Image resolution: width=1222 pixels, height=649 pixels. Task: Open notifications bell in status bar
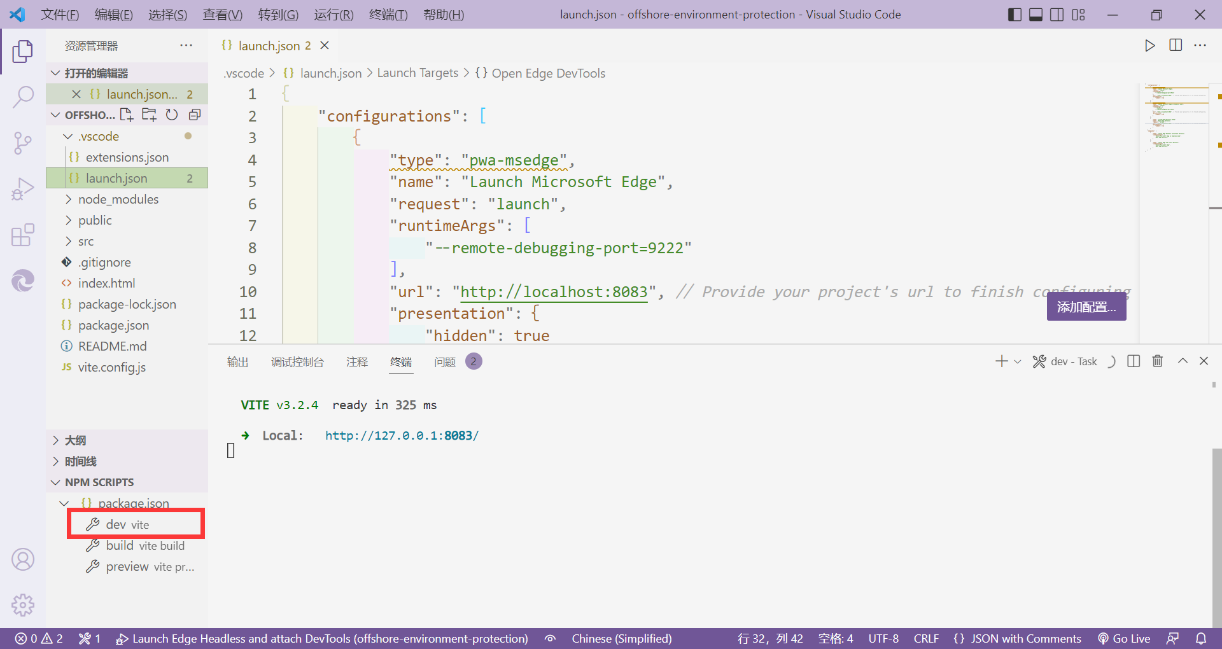click(x=1201, y=639)
